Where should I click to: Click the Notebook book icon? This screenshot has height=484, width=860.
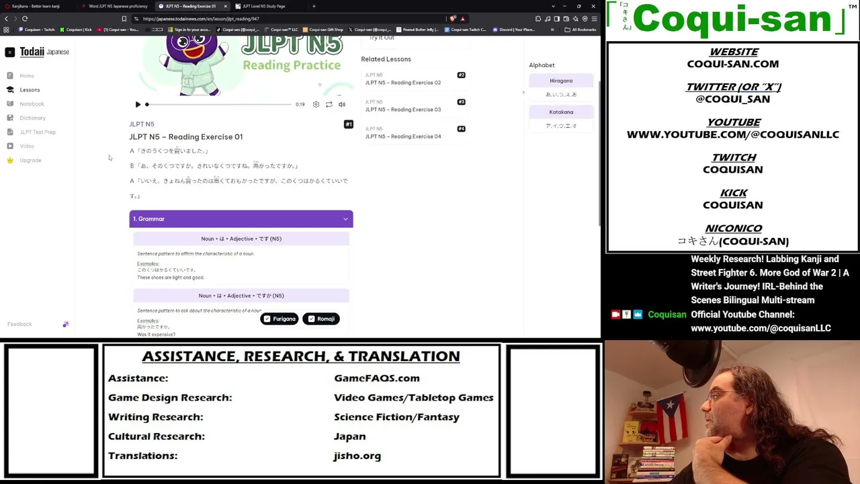(x=10, y=104)
